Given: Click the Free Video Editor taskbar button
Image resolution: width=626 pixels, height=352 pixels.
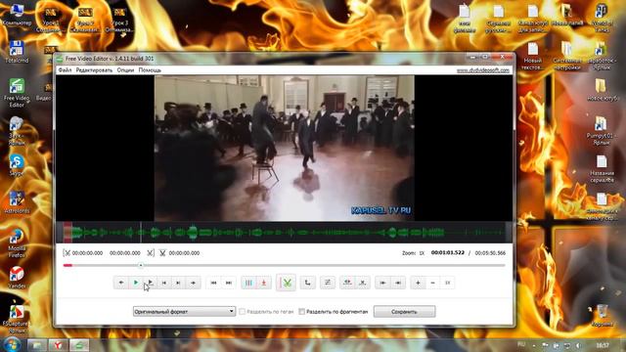Looking at the screenshot, I should [x=79, y=345].
